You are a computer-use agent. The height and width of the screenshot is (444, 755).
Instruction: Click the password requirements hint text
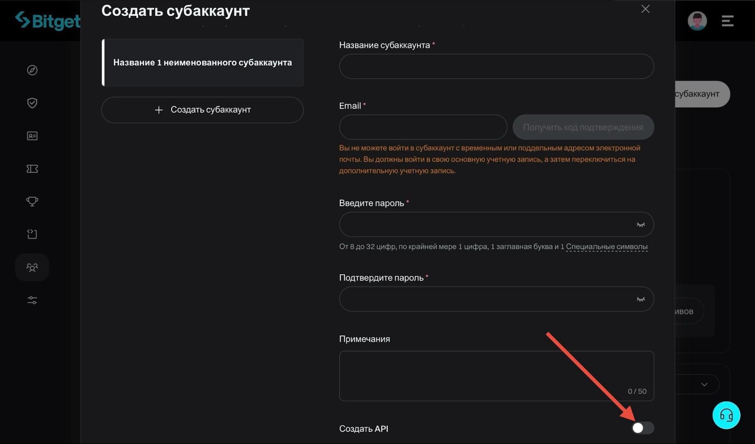tap(493, 247)
